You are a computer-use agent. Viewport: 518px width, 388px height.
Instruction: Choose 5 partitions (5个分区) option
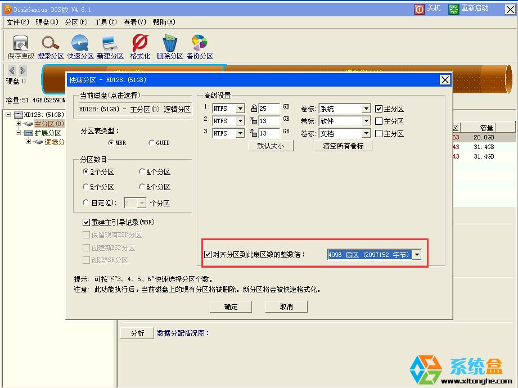pos(85,187)
